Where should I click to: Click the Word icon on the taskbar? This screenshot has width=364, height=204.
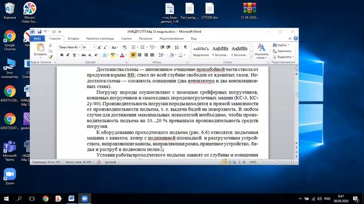point(72,198)
